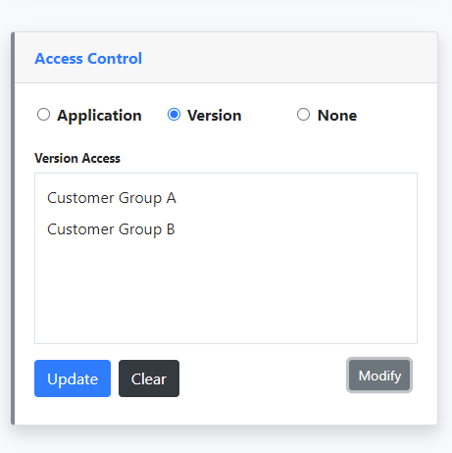Click the dark Clear button
This screenshot has height=453, width=452.
tap(149, 378)
